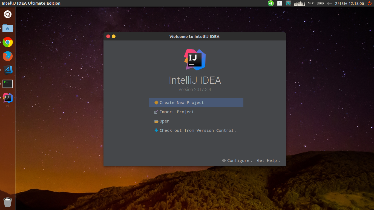The image size is (374, 210).
Task: Open the Terminal from the dock
Action: click(x=8, y=84)
